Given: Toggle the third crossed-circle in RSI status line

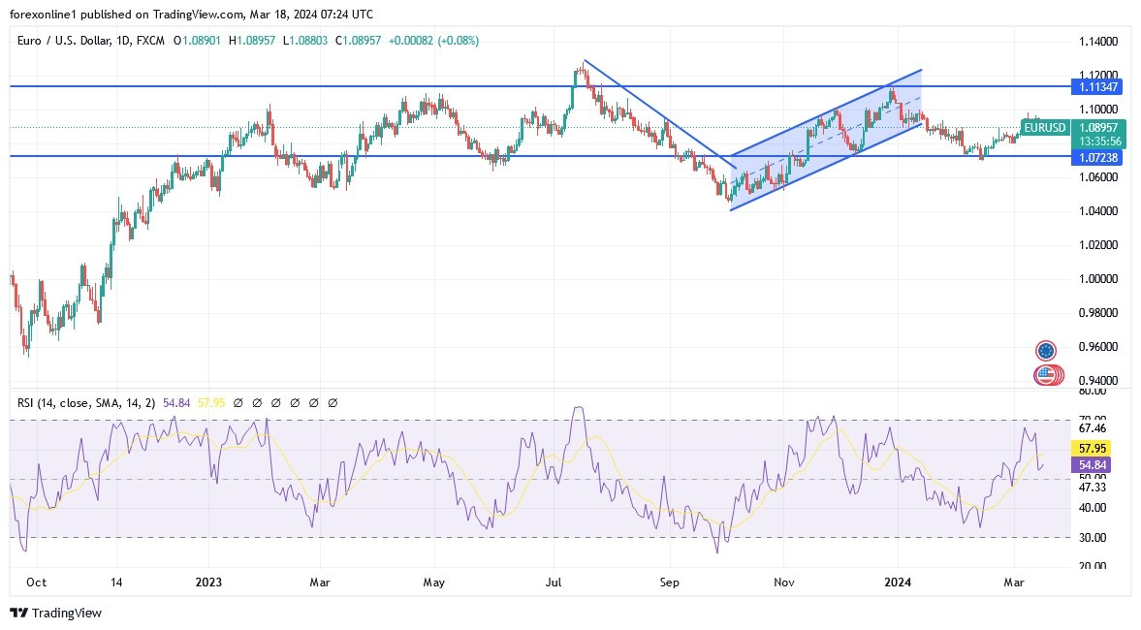Looking at the screenshot, I should pos(276,402).
